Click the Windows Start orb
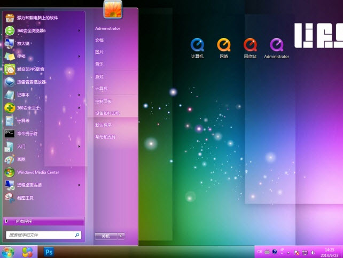Image resolution: width=343 pixels, height=258 pixels. 8,252
